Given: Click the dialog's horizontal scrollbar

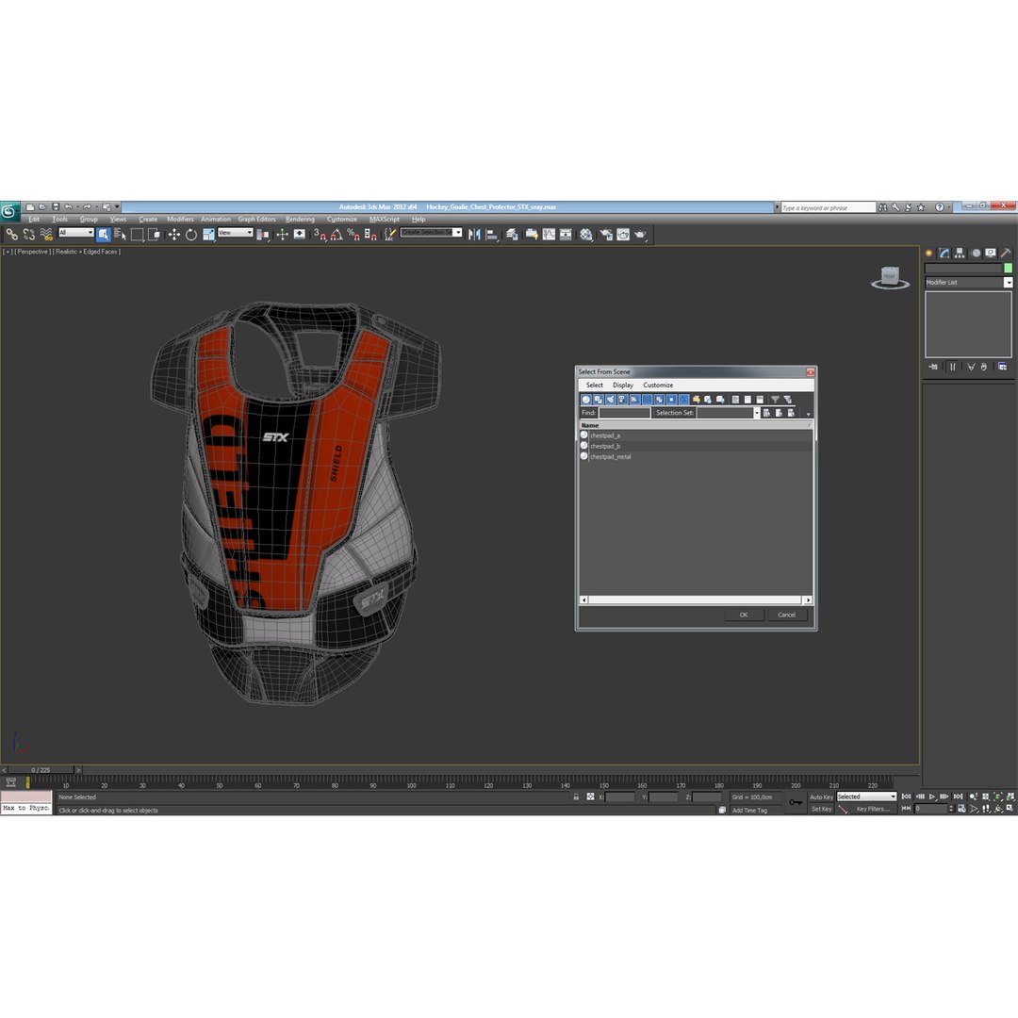Looking at the screenshot, I should click(696, 599).
